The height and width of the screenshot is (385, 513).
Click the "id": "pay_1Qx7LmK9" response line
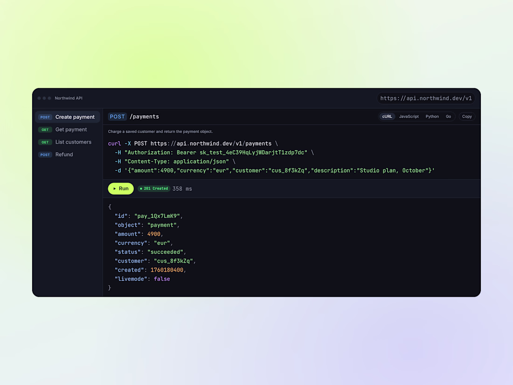pos(148,216)
